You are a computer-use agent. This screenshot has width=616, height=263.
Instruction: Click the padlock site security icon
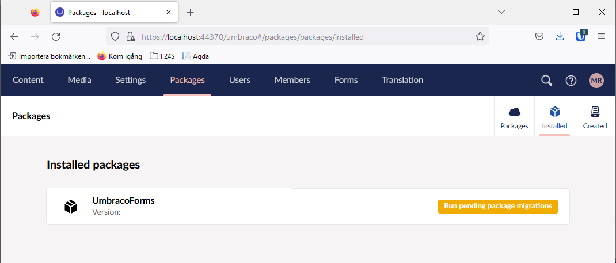131,36
